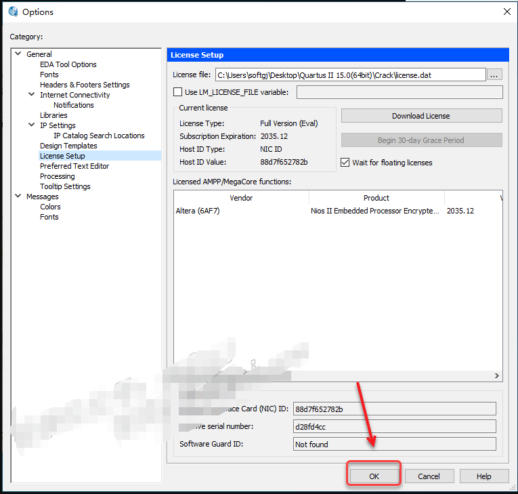
Task: Click the drive serial number field
Action: [x=395, y=426]
